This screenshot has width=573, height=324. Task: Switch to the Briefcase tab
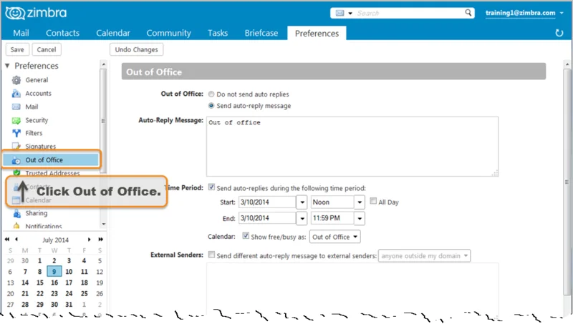tap(261, 33)
